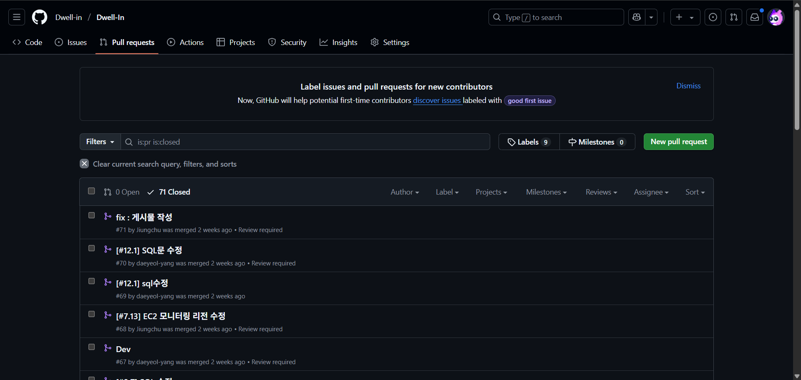Check the box for PR #70

(91, 248)
